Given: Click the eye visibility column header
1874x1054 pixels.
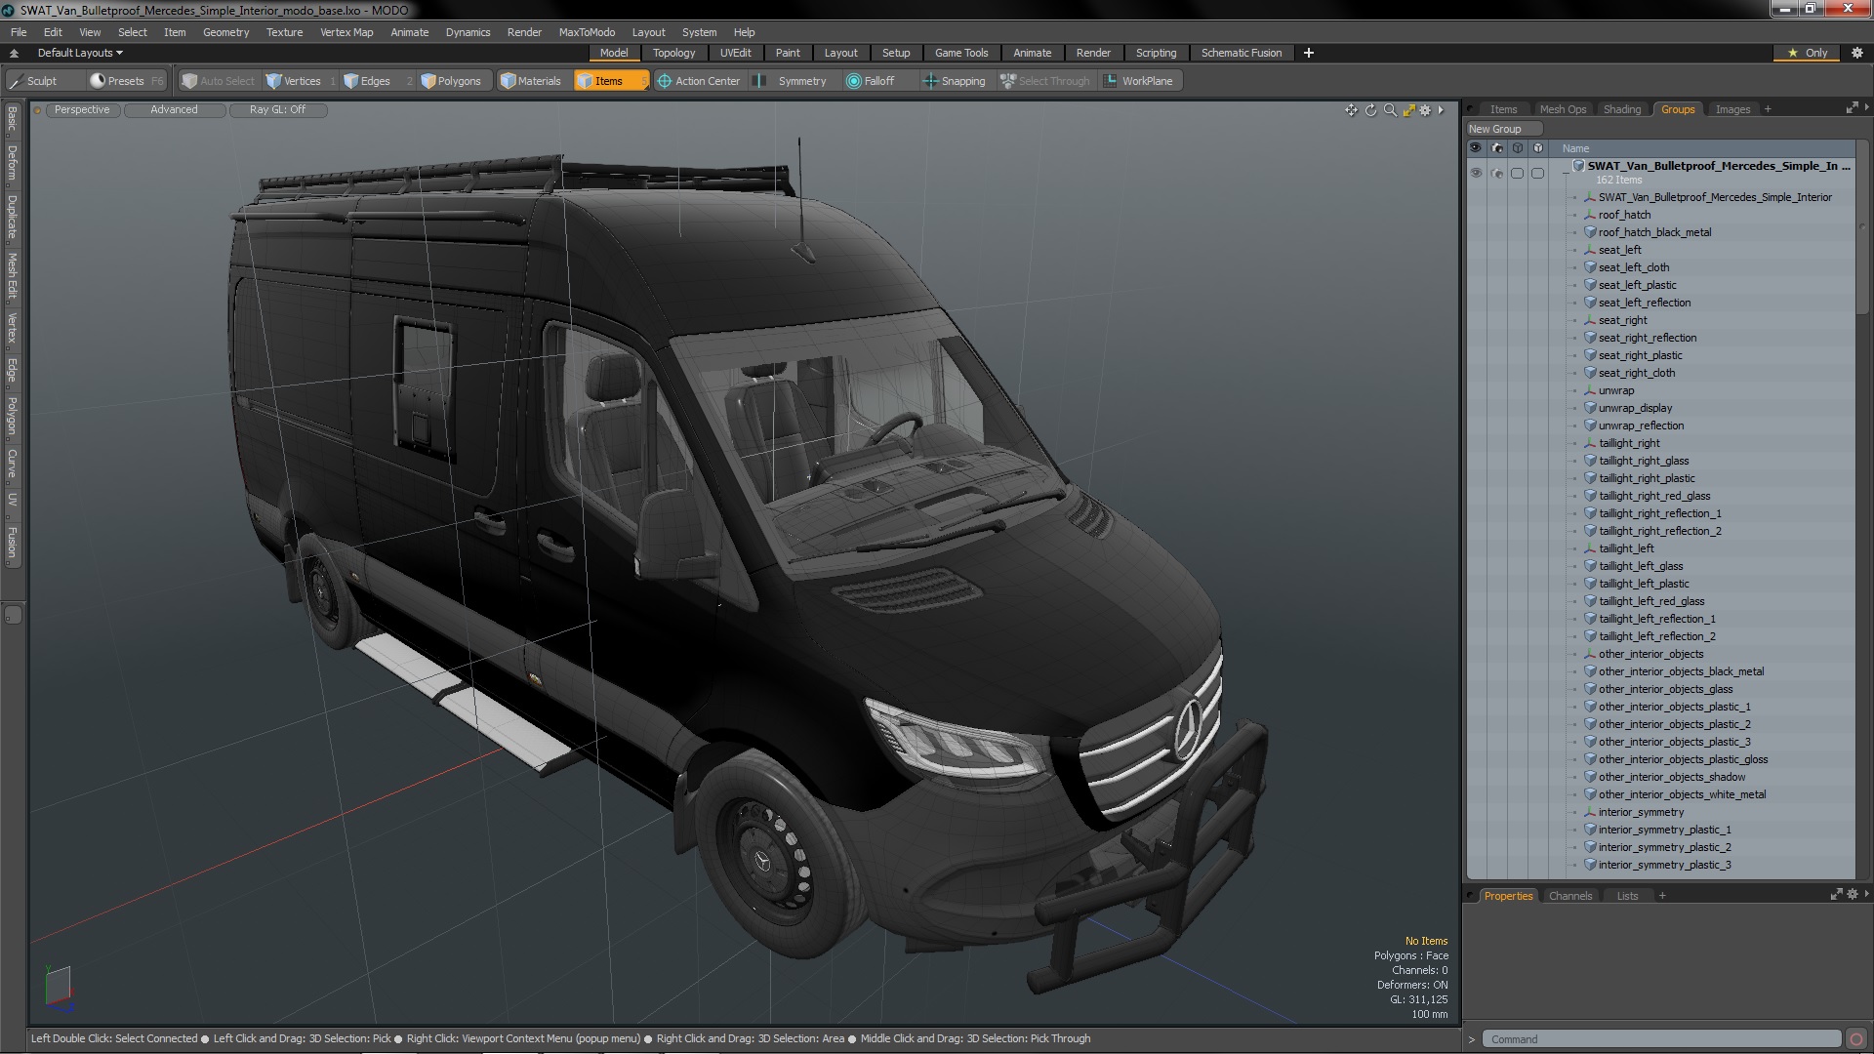Looking at the screenshot, I should coord(1475,148).
